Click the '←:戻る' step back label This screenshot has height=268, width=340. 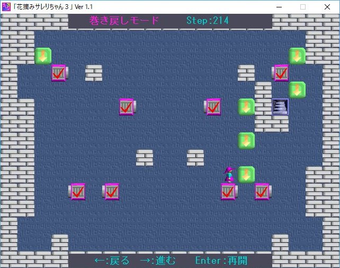tap(112, 261)
